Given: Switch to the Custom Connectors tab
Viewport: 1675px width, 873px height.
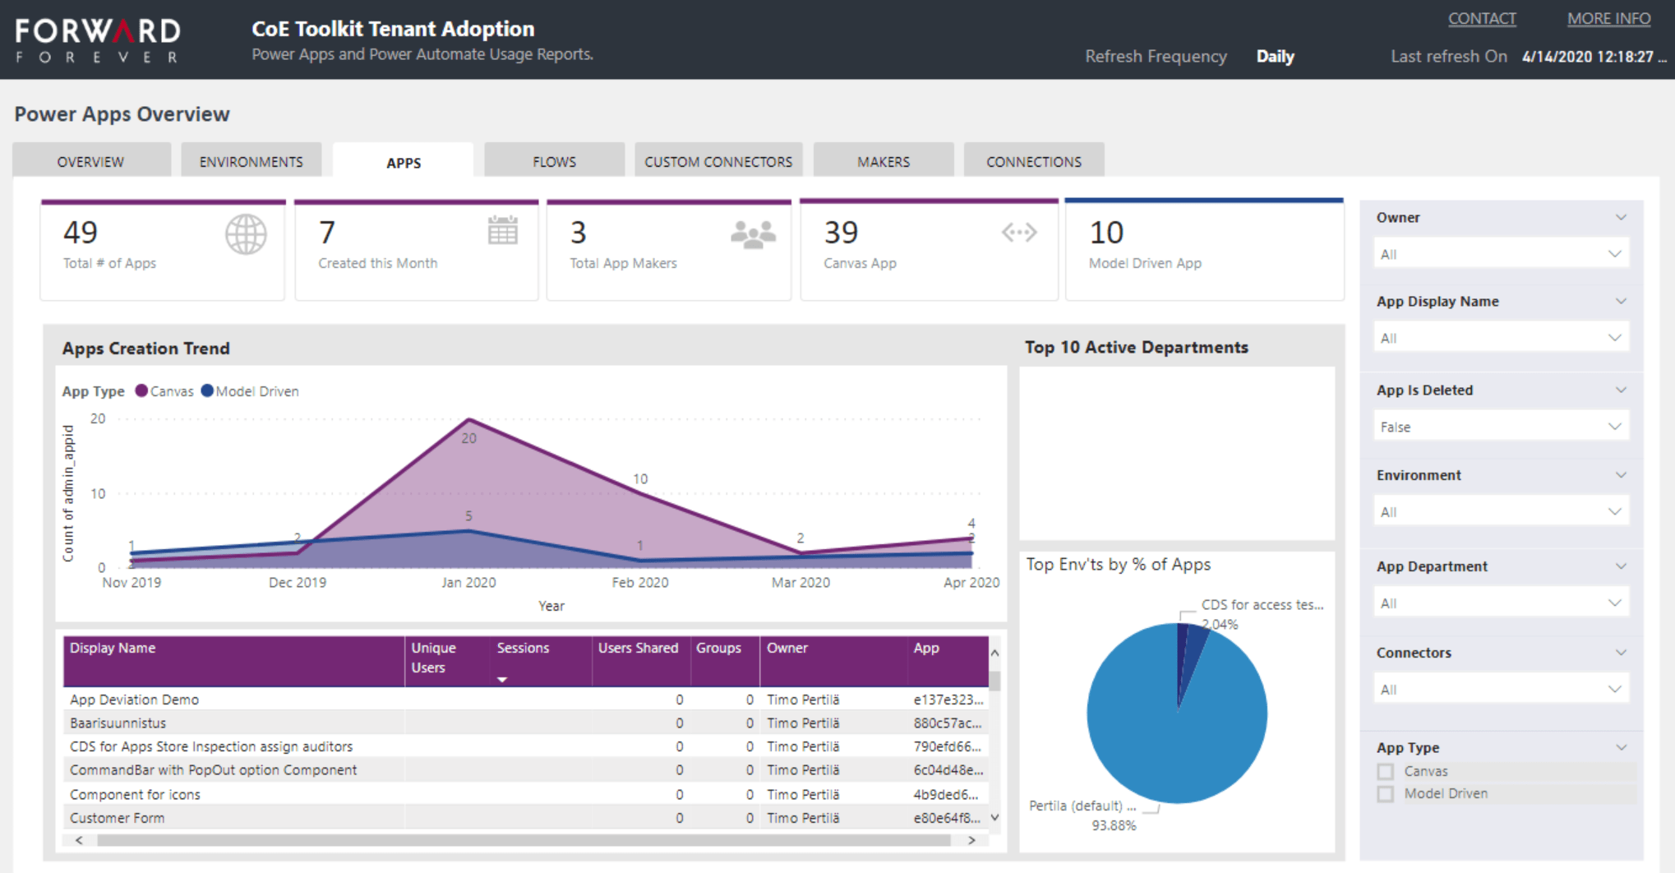Looking at the screenshot, I should (x=718, y=161).
